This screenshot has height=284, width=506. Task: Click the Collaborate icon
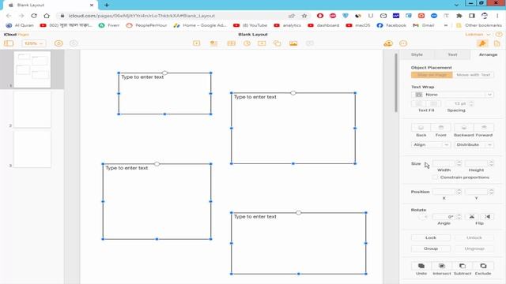(x=388, y=43)
